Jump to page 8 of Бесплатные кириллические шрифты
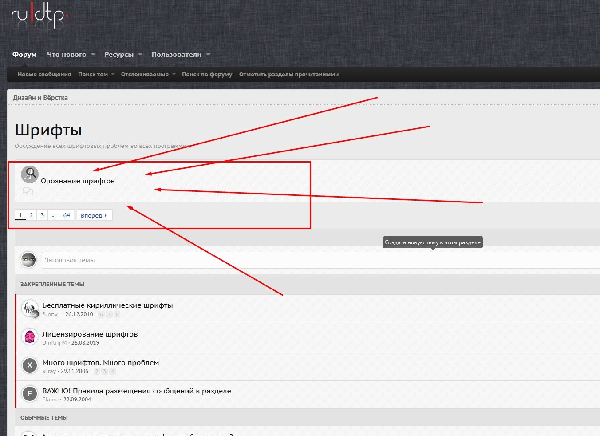The image size is (600, 436). (117, 314)
